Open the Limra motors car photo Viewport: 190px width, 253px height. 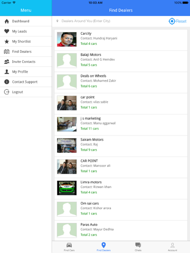point(66,188)
